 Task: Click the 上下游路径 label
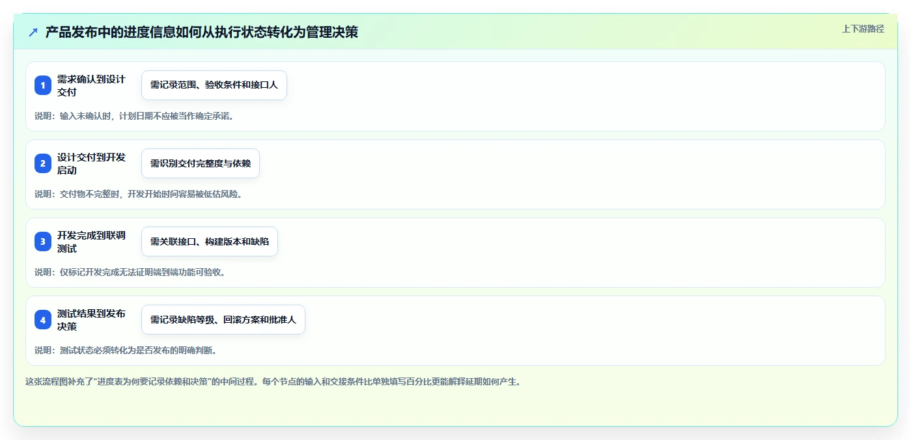click(863, 29)
